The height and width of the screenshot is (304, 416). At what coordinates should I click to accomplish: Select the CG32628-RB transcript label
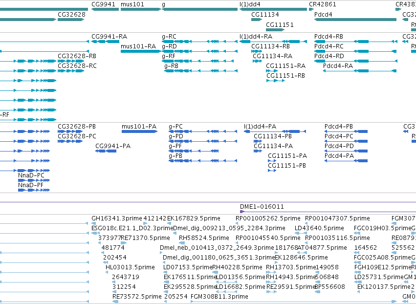tap(77, 56)
